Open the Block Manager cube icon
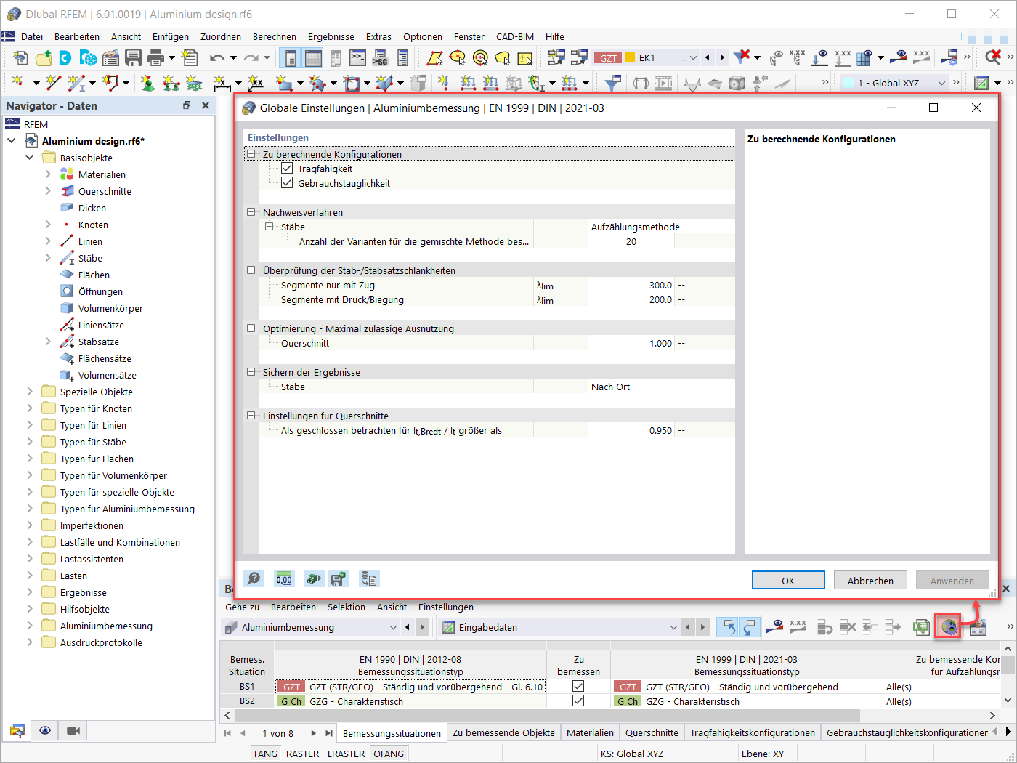 click(88, 58)
